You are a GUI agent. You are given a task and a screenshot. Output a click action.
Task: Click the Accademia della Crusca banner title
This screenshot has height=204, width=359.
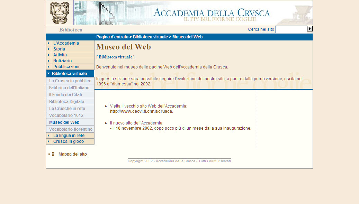pyautogui.click(x=212, y=13)
